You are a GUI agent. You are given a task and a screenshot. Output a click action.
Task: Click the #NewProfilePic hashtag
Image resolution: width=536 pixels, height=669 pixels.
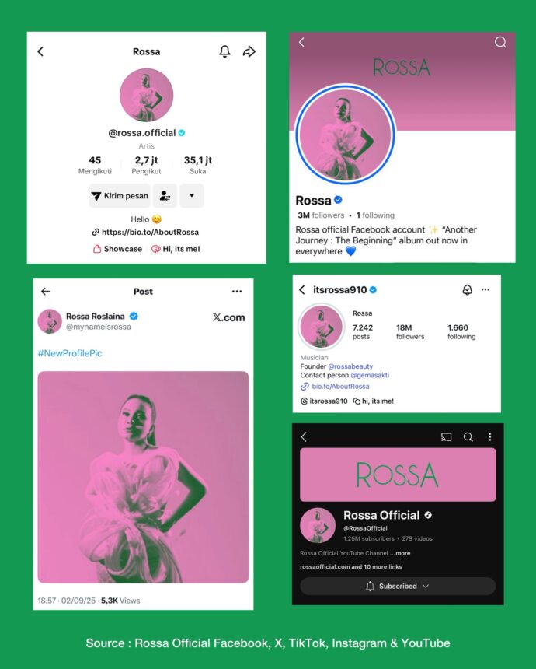(70, 353)
